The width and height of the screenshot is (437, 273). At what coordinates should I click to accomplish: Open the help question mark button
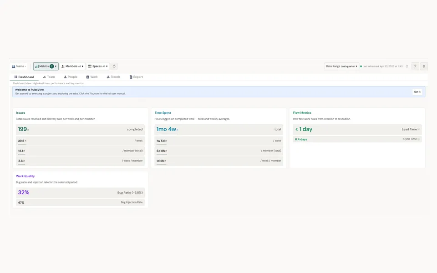click(415, 66)
